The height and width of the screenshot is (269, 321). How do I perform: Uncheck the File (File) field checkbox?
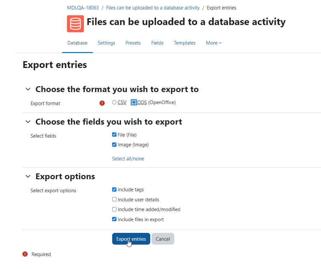[114, 135]
